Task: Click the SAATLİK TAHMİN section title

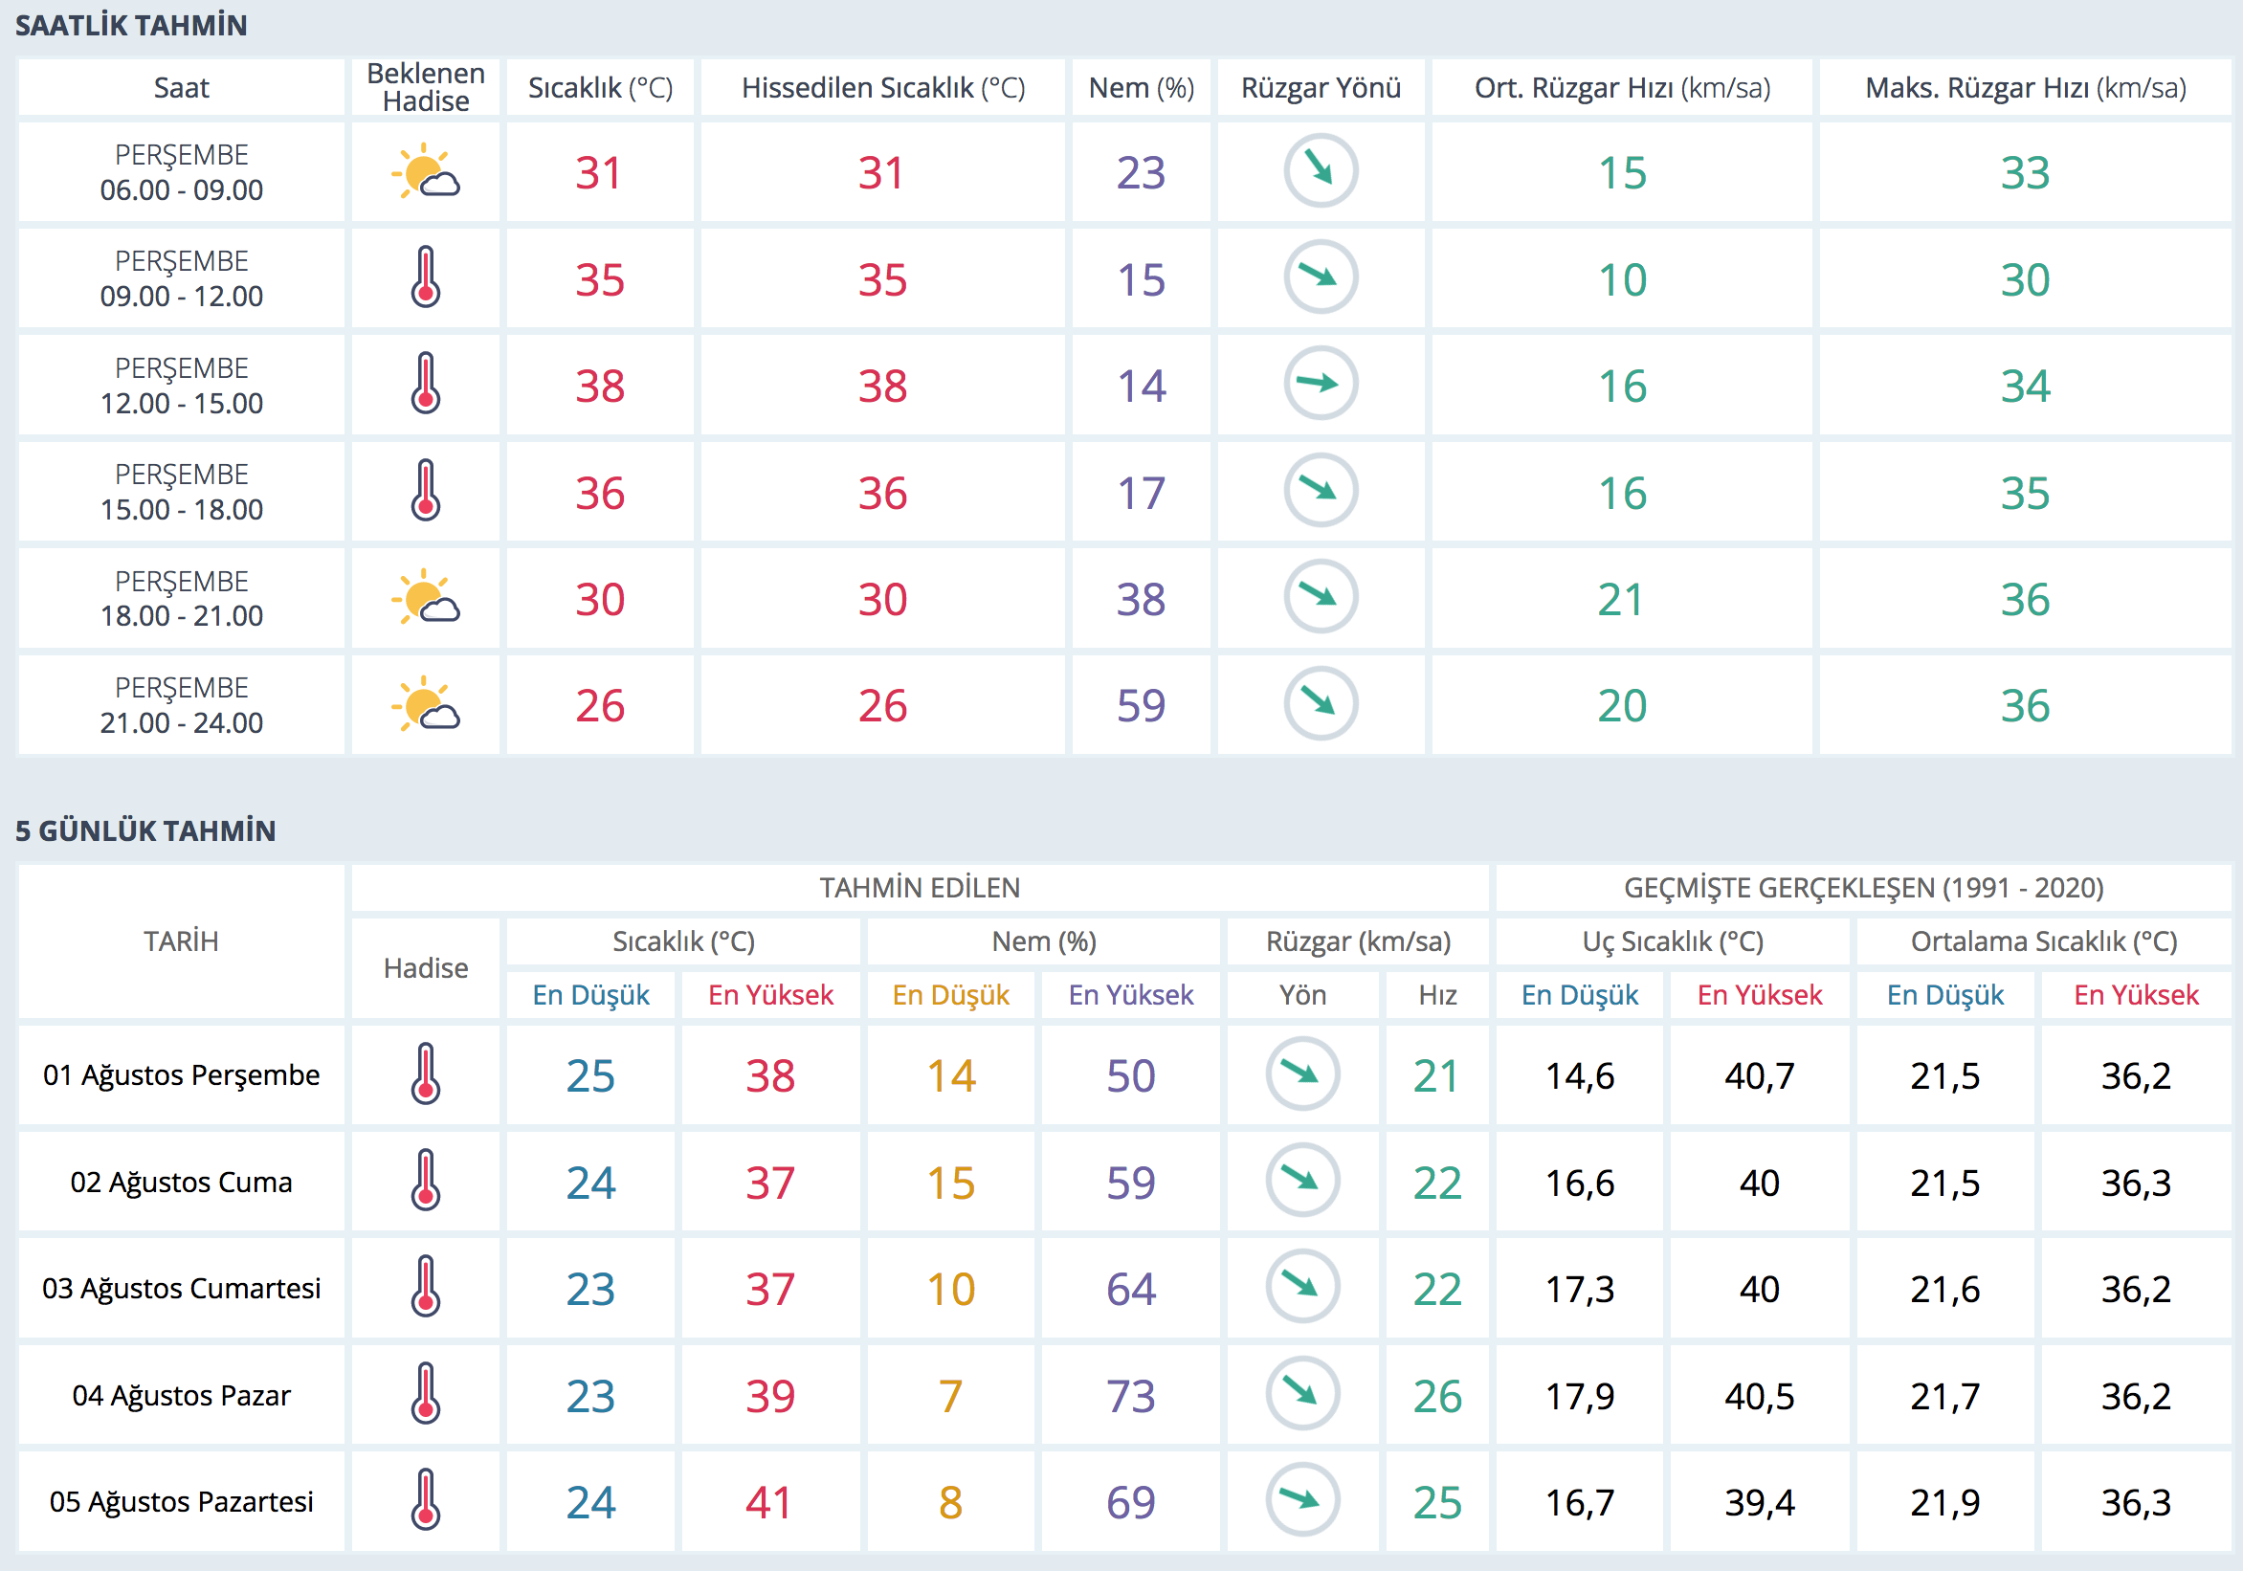Action: [x=131, y=26]
